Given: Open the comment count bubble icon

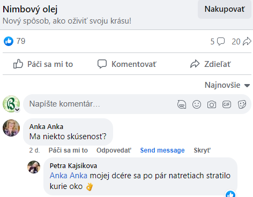Looking at the screenshot, I should click(221, 42).
